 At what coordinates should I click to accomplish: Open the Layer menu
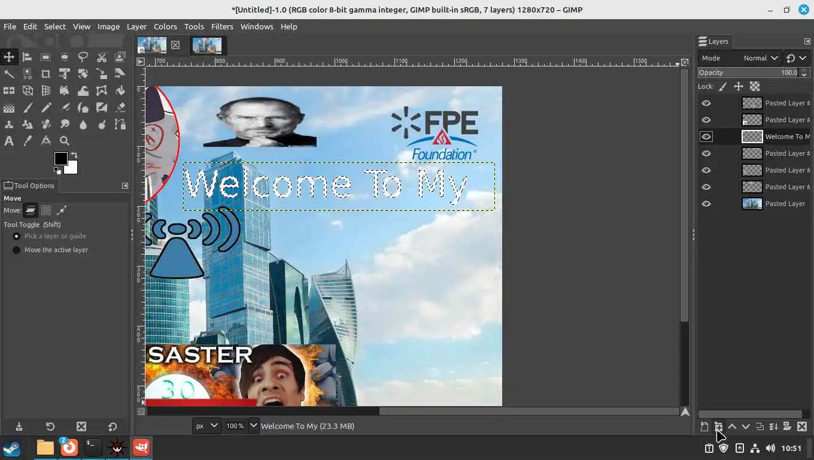click(136, 26)
